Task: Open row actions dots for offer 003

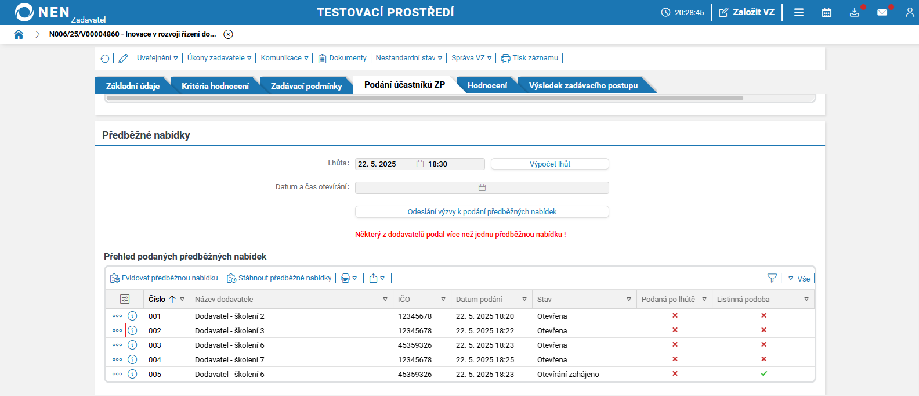Action: (x=117, y=345)
